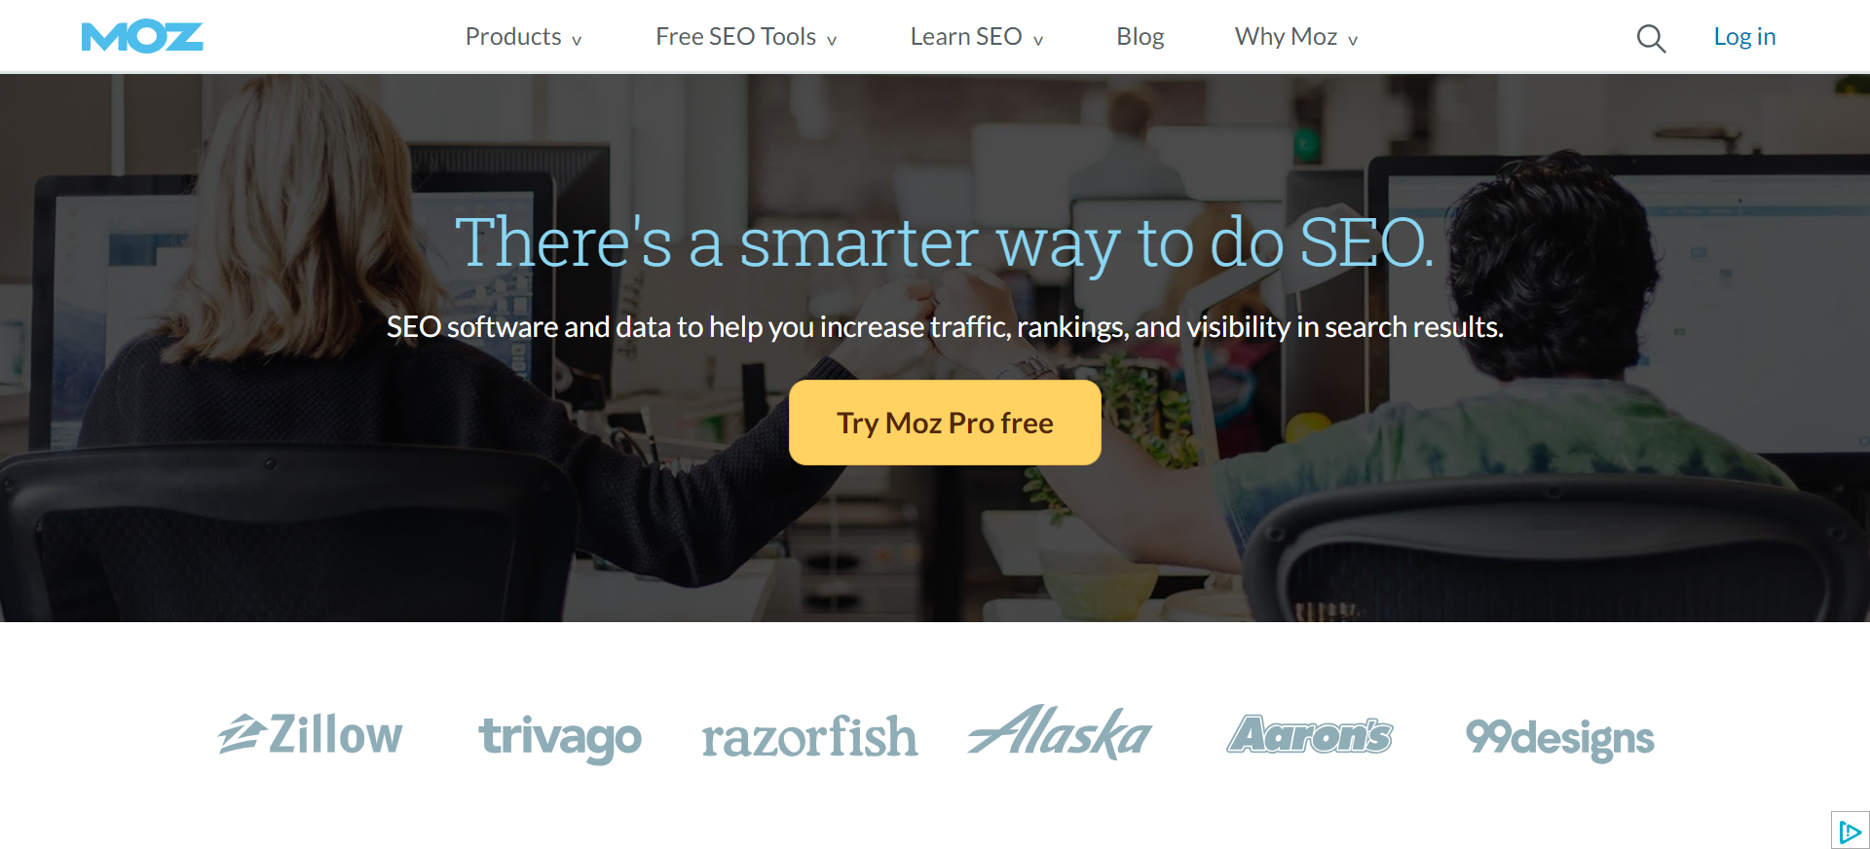Click the 99designs logo
Viewport: 1870px width, 849px height.
[1559, 738]
